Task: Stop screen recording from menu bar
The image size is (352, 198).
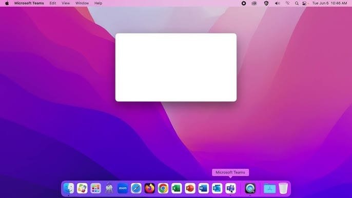Action: (244, 3)
